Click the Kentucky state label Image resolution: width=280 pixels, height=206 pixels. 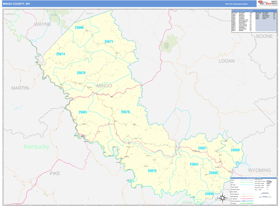[x=36, y=147]
